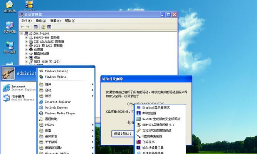Image resolution: width=257 pixels, height=154 pixels.
Task: Expand the PPLive programs submenu
Action: pos(66,125)
